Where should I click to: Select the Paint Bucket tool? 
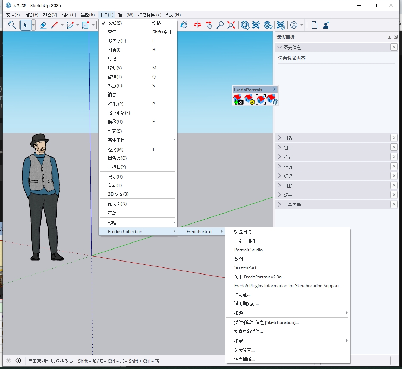click(x=184, y=25)
